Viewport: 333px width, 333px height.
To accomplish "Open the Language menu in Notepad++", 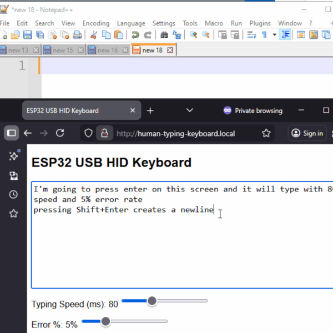I will [x=131, y=23].
